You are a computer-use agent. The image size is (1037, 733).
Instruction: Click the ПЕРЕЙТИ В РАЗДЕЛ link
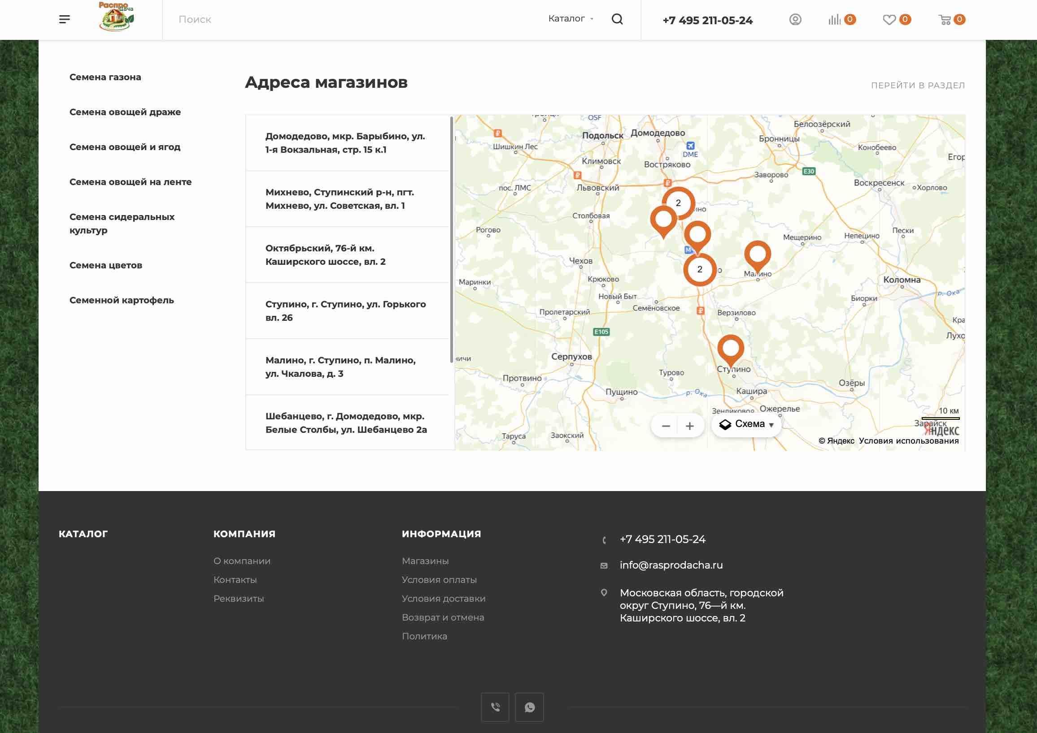click(917, 85)
